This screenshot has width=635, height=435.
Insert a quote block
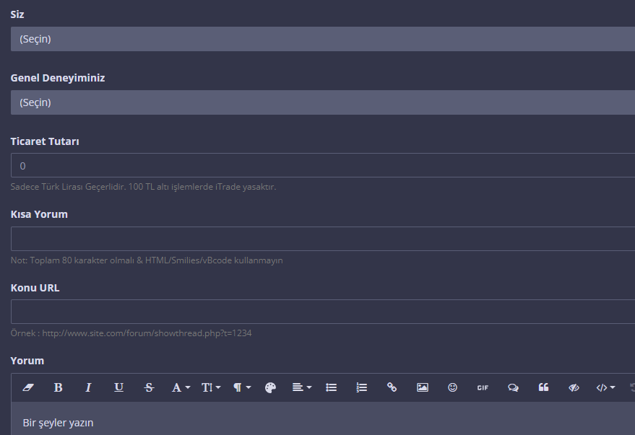click(x=543, y=387)
